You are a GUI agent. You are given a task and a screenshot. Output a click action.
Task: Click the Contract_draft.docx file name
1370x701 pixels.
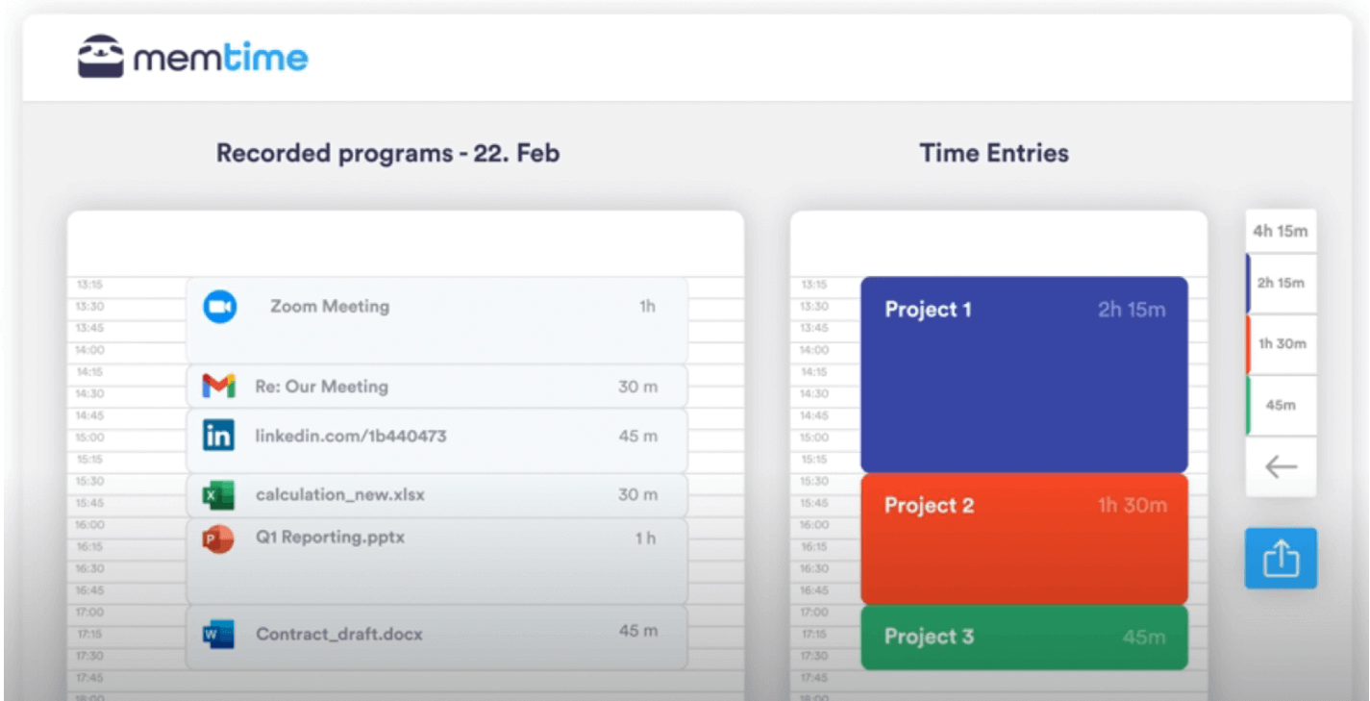[x=339, y=635]
